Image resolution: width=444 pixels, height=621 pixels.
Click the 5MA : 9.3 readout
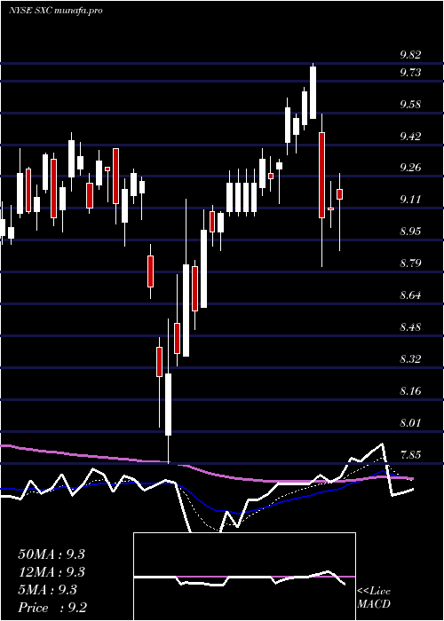click(48, 590)
